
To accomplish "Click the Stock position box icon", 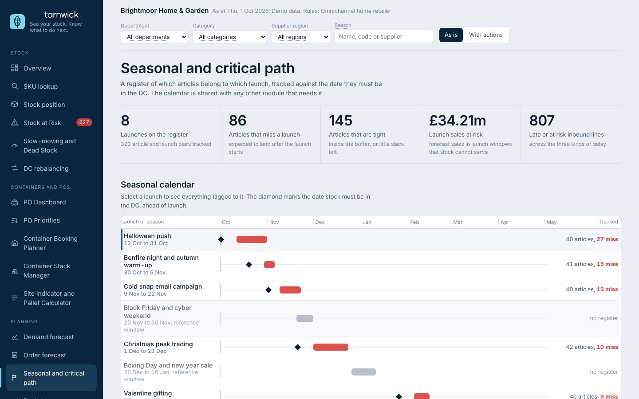I will coord(15,104).
